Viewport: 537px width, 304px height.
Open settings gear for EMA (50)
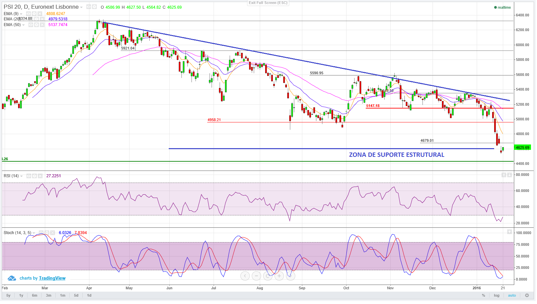[36, 25]
